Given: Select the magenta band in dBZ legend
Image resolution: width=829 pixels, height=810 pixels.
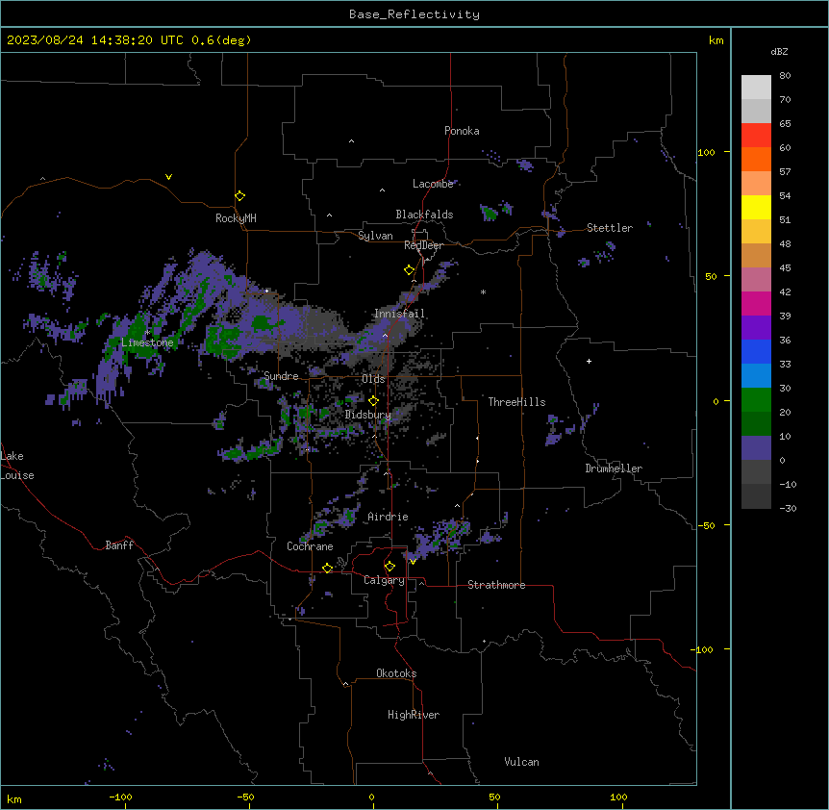Looking at the screenshot, I should [x=756, y=303].
